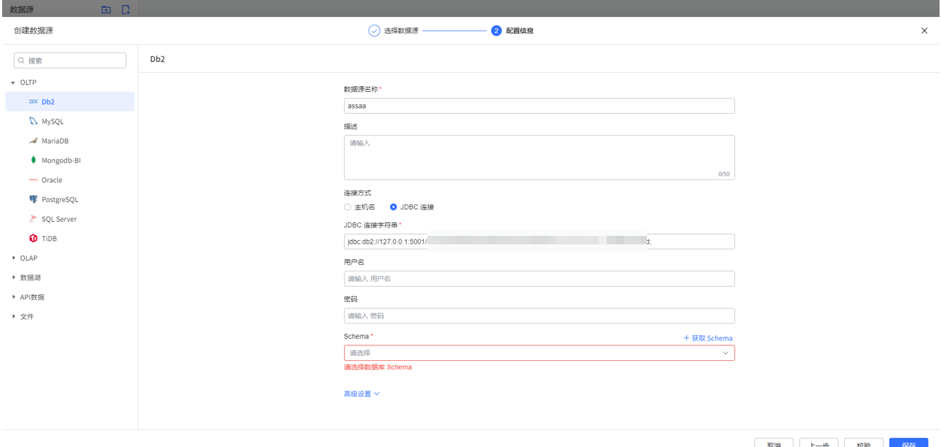Choose the MariaDB seal icon

[32, 141]
